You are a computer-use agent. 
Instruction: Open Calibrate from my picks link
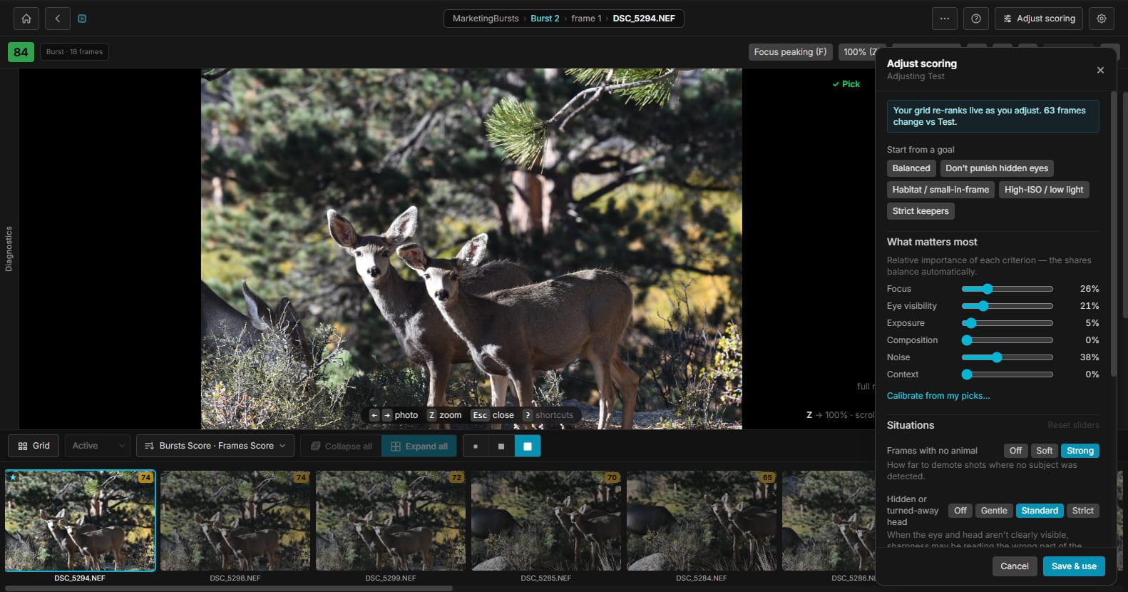[938, 396]
